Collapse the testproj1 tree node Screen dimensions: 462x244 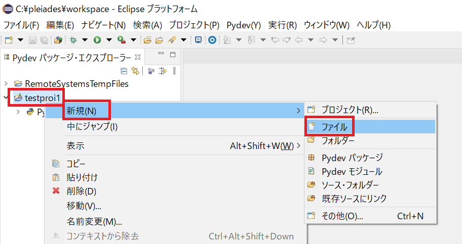[6, 97]
